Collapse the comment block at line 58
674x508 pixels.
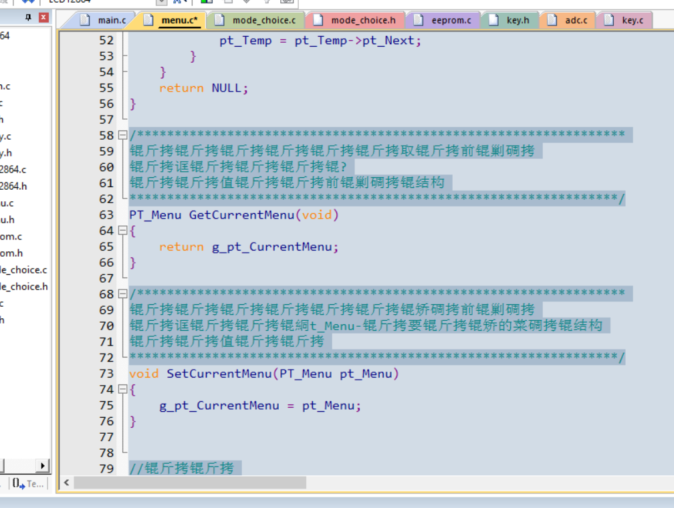pyautogui.click(x=122, y=136)
